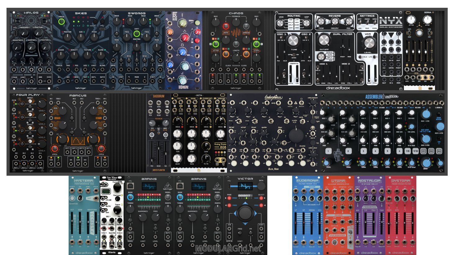Click the Structure knob on Halos

[38, 34]
